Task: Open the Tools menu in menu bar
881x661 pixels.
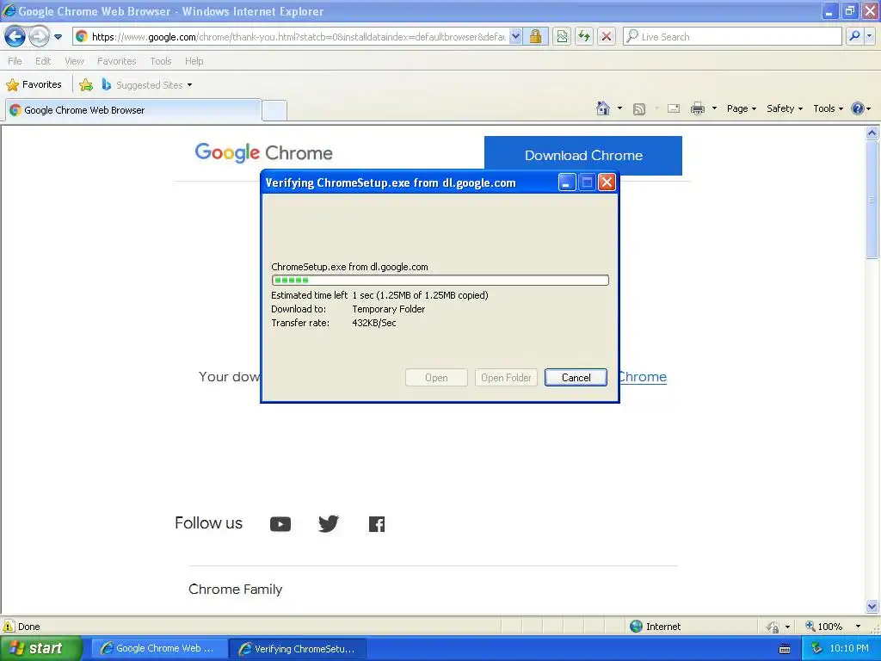Action: point(161,61)
